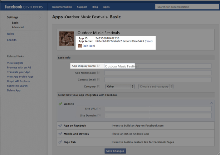The height and width of the screenshot is (155, 220).
Task: Click the Apps breadcrumb heading
Action: pyautogui.click(x=58, y=17)
